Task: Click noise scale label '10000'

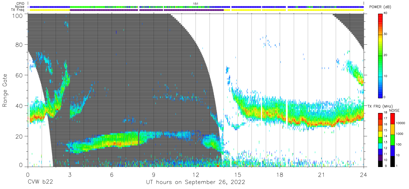Action: click(401, 123)
